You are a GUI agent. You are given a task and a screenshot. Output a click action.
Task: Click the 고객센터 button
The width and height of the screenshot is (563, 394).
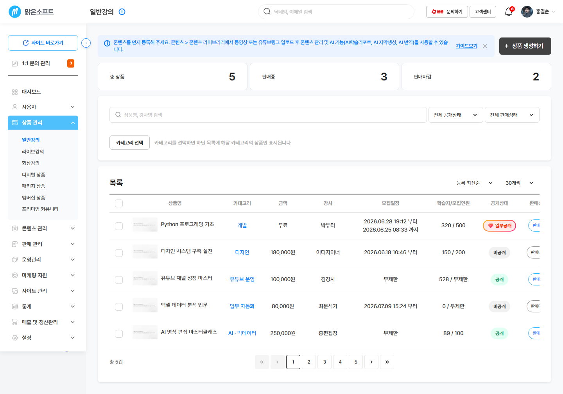pos(483,12)
